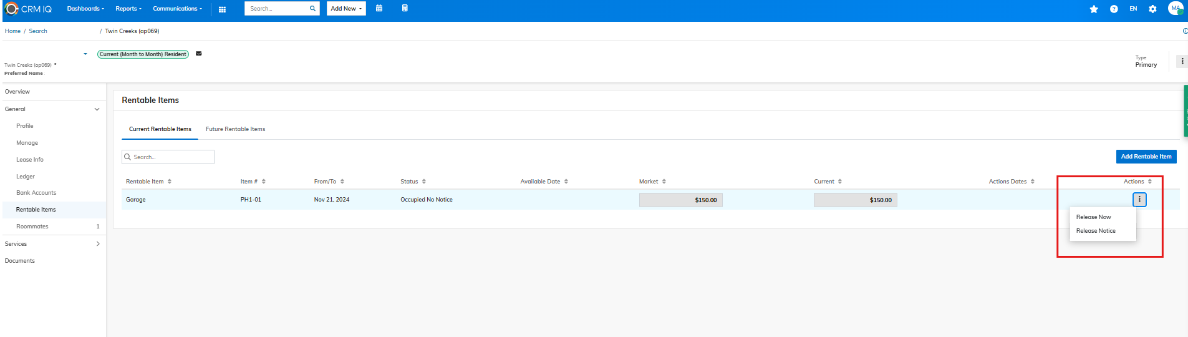Open the calendar icon in top bar

379,8
